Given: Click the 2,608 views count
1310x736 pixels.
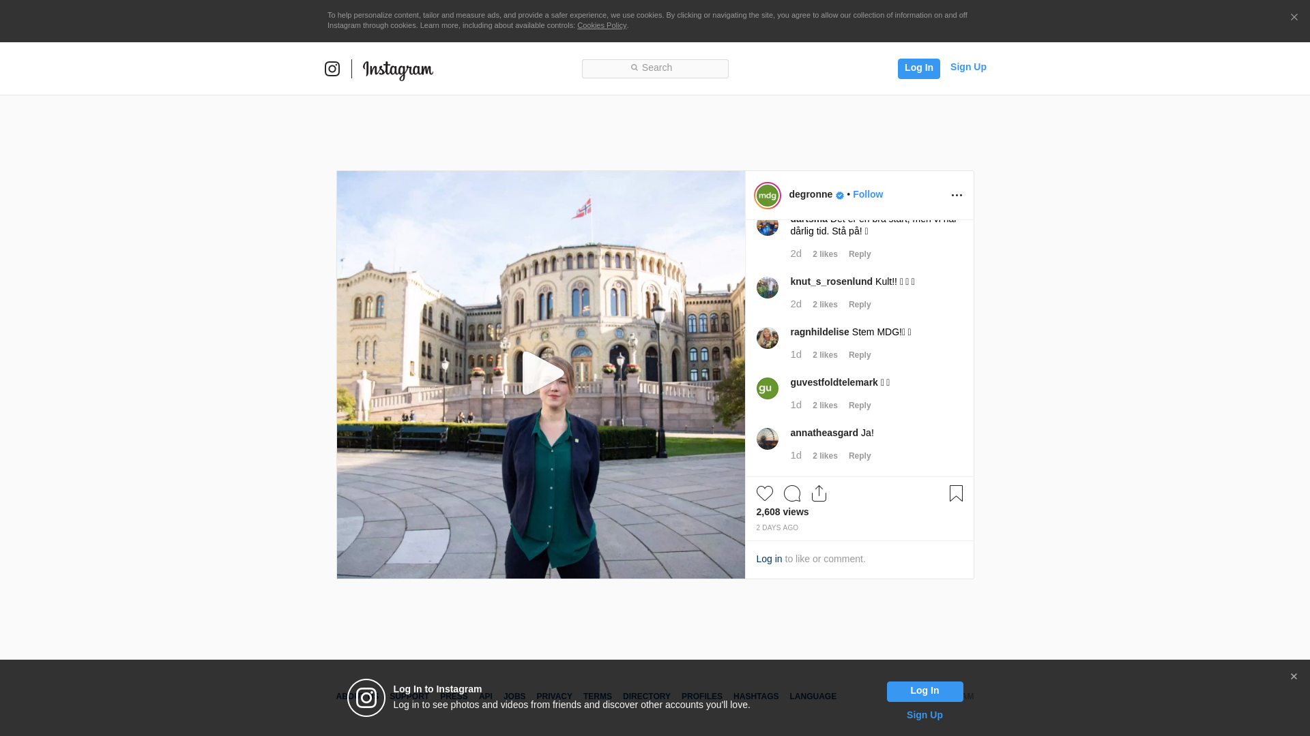Looking at the screenshot, I should pyautogui.click(x=783, y=512).
